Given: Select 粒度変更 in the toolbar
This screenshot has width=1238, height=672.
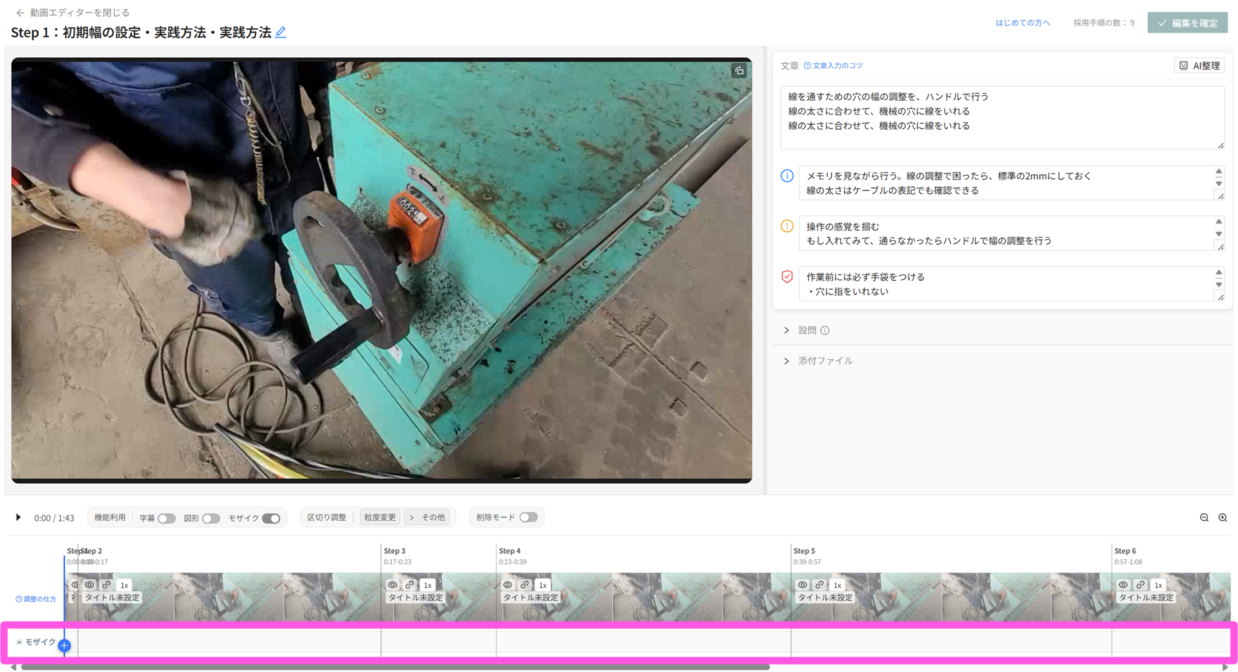Looking at the screenshot, I should [380, 518].
